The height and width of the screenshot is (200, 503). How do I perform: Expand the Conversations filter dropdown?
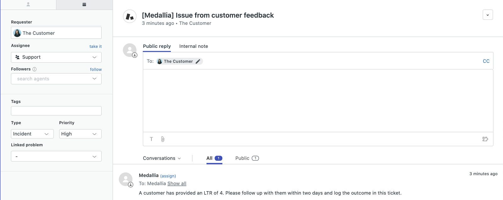162,158
